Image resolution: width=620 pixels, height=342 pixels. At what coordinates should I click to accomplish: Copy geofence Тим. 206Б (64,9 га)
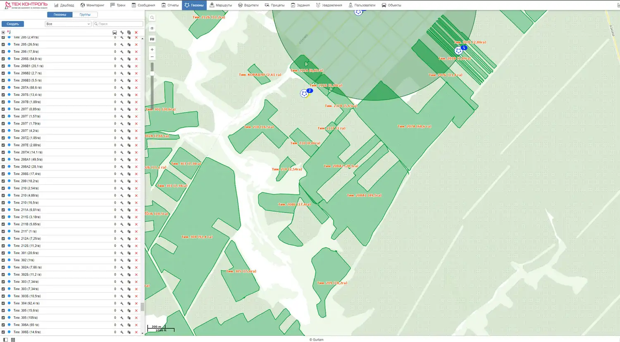click(x=129, y=59)
